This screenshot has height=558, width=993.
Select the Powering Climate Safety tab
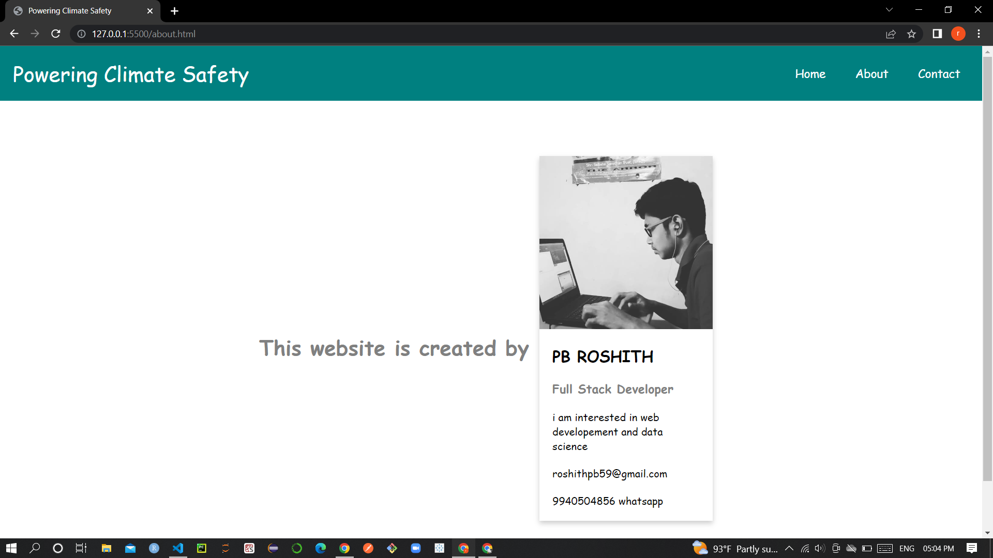click(70, 10)
